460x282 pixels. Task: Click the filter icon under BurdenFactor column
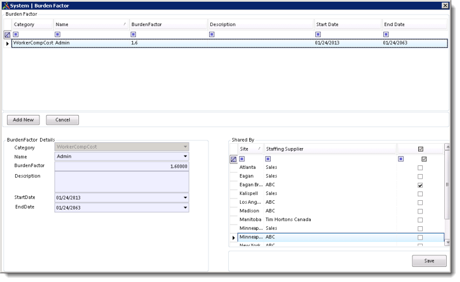(134, 34)
